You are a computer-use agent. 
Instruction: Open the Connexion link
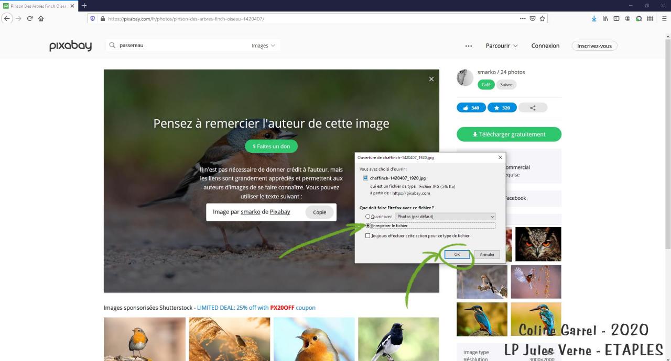(x=545, y=46)
